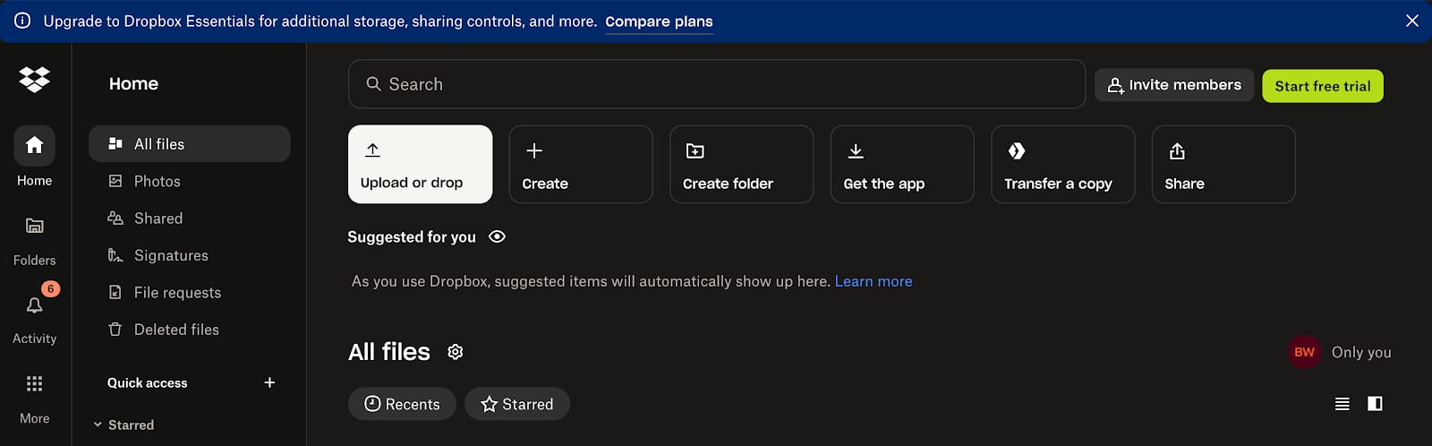Screen dimensions: 1432x446
Task: Toggle Suggested for you visibility eye
Action: 498,236
